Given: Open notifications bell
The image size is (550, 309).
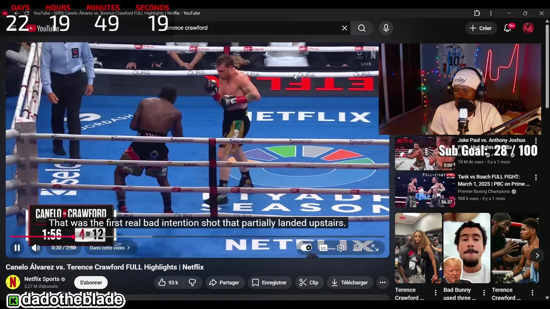Looking at the screenshot, I should coord(508,28).
